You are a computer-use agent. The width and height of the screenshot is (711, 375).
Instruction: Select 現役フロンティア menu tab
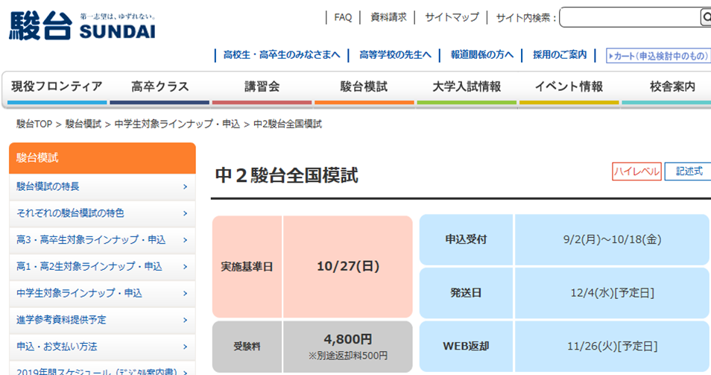(x=57, y=89)
